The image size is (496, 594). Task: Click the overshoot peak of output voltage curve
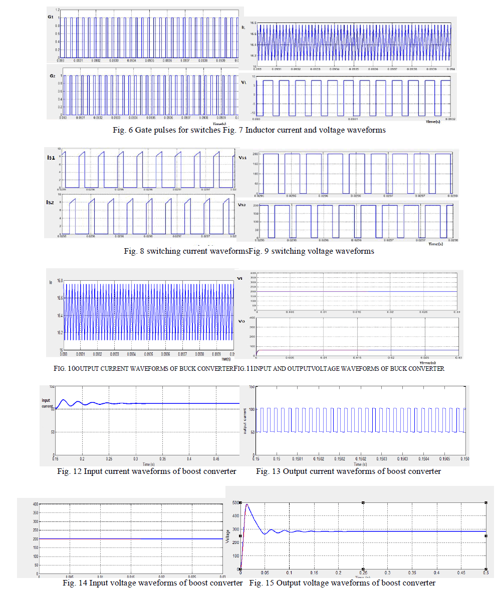point(247,504)
